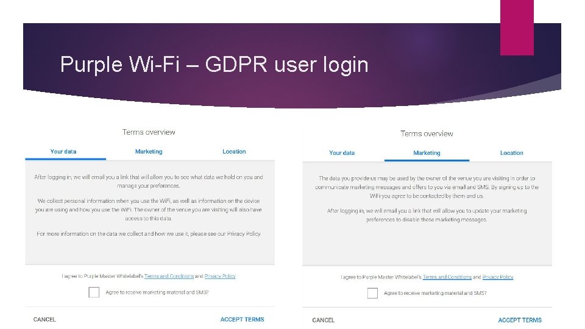Tick the right marketing material and SMS checkbox

(x=372, y=293)
